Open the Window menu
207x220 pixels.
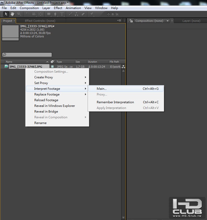pyautogui.click(x=101, y=8)
